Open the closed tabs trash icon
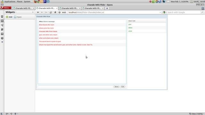205x115 pixels. point(203,8)
